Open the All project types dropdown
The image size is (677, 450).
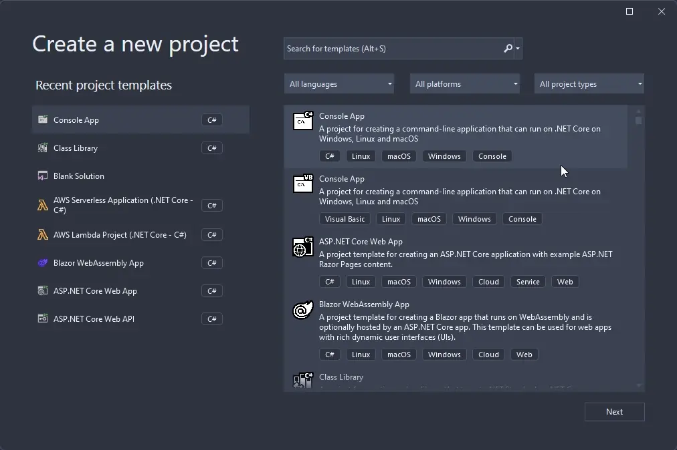coord(589,83)
